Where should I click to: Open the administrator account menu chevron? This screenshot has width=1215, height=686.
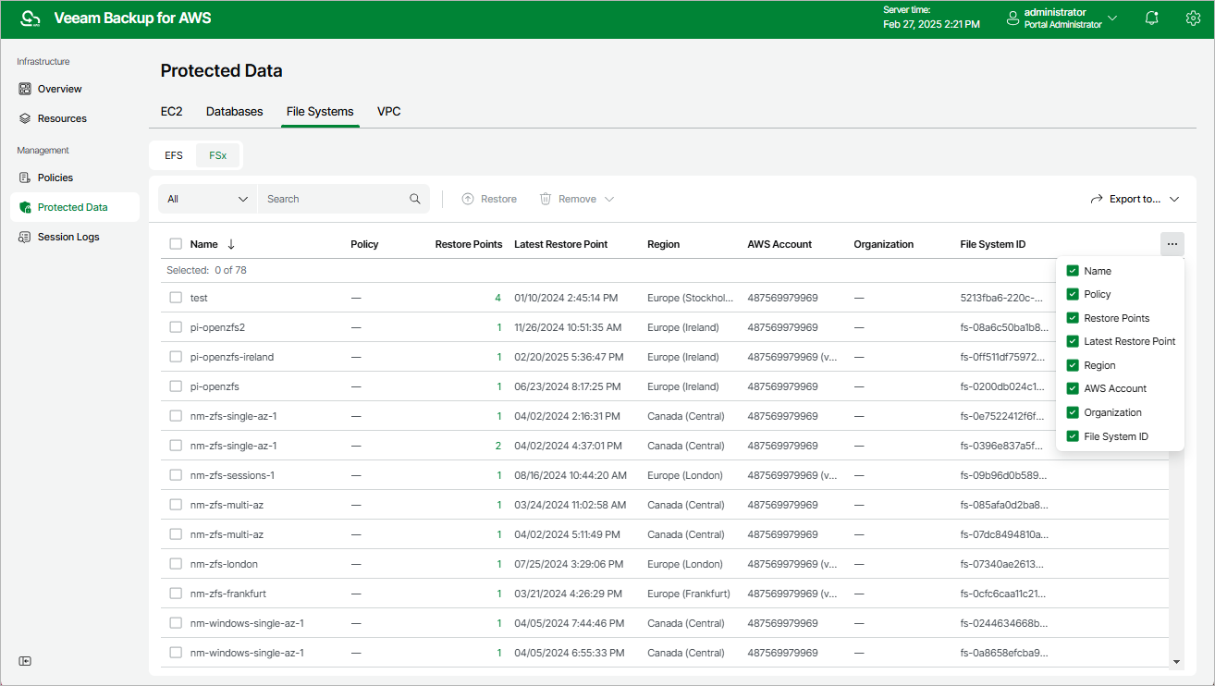pos(1112,17)
